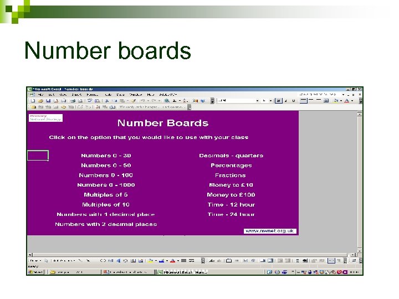Image resolution: width=399 pixels, height=299 pixels.
Task: Open the Format menu
Action: (x=93, y=95)
